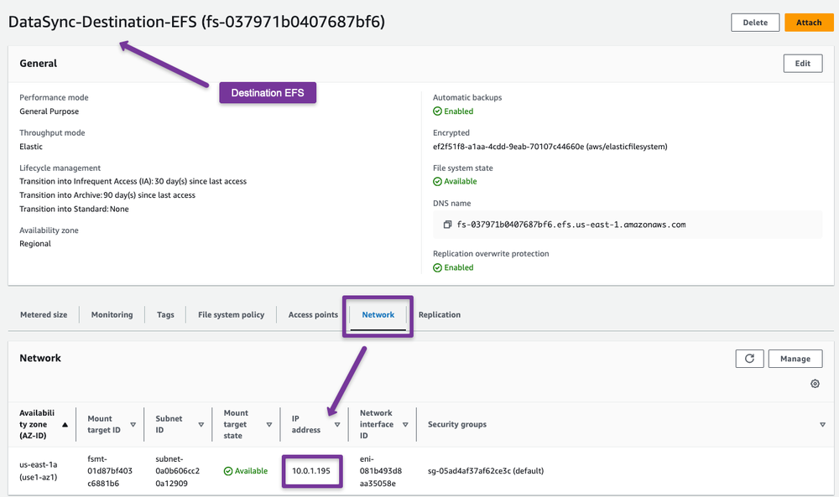The height and width of the screenshot is (497, 839).
Task: Click the Automatic backups Enabled status icon
Action: [438, 111]
